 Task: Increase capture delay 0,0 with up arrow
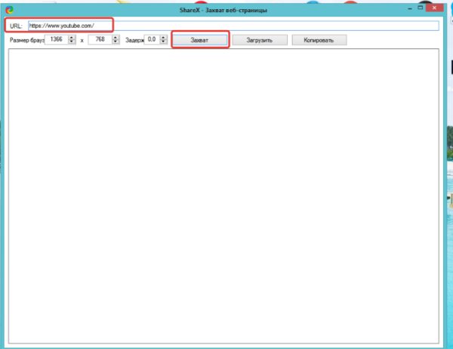pyautogui.click(x=164, y=37)
